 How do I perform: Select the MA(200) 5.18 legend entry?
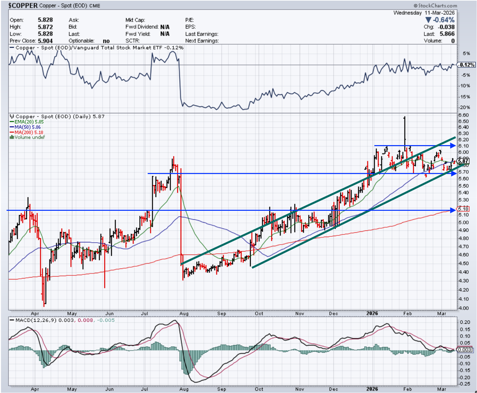point(29,132)
